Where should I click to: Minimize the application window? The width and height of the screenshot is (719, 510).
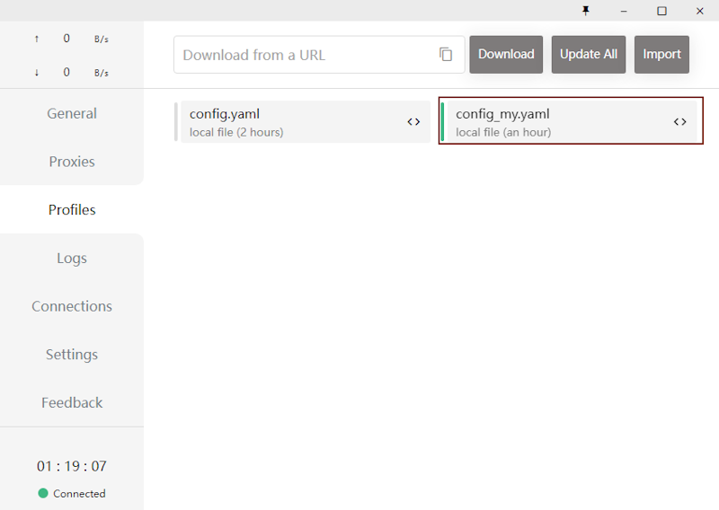[x=624, y=11]
